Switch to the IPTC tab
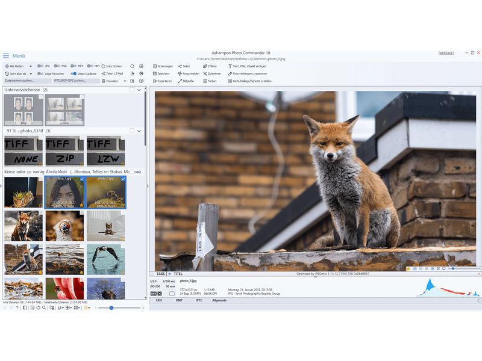This screenshot has width=482, height=361. pyautogui.click(x=199, y=300)
